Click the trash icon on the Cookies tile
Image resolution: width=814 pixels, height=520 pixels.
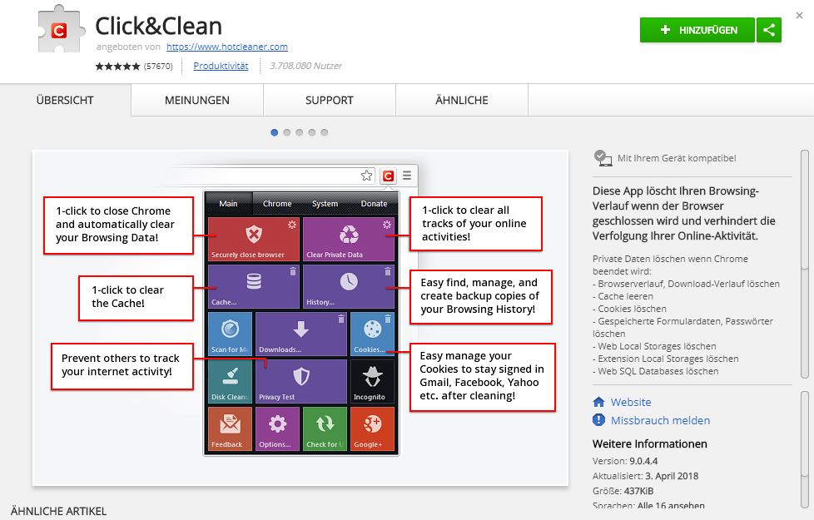[x=388, y=319]
